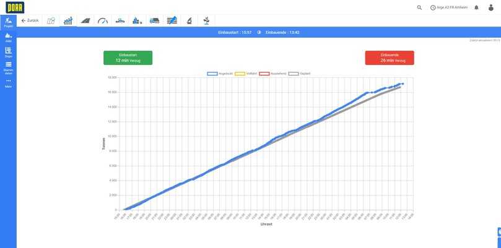
Task: Click the plant sprout icon
Action: click(x=206, y=20)
